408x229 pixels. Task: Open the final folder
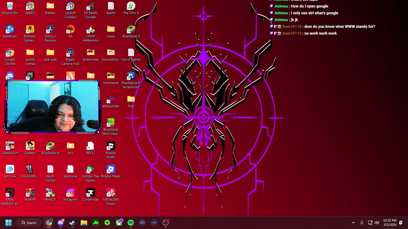[131, 102]
